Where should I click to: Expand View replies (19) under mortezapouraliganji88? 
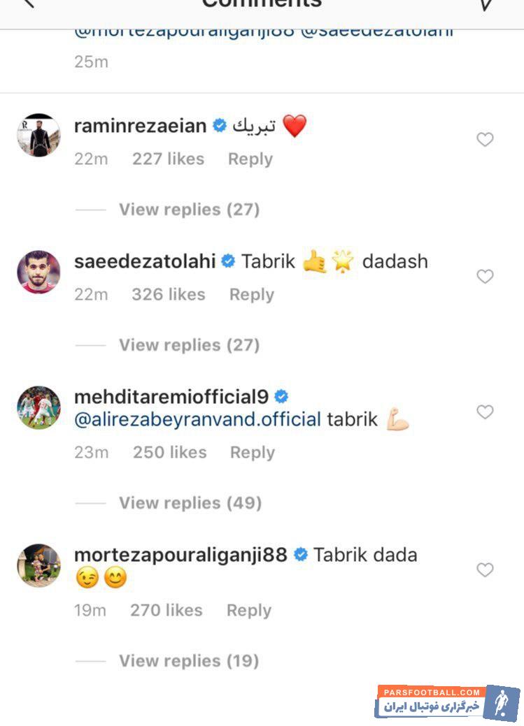(x=190, y=660)
